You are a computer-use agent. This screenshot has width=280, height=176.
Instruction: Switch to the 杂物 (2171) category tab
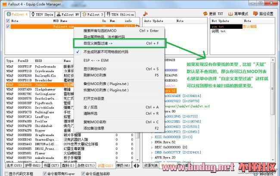coord(86,166)
